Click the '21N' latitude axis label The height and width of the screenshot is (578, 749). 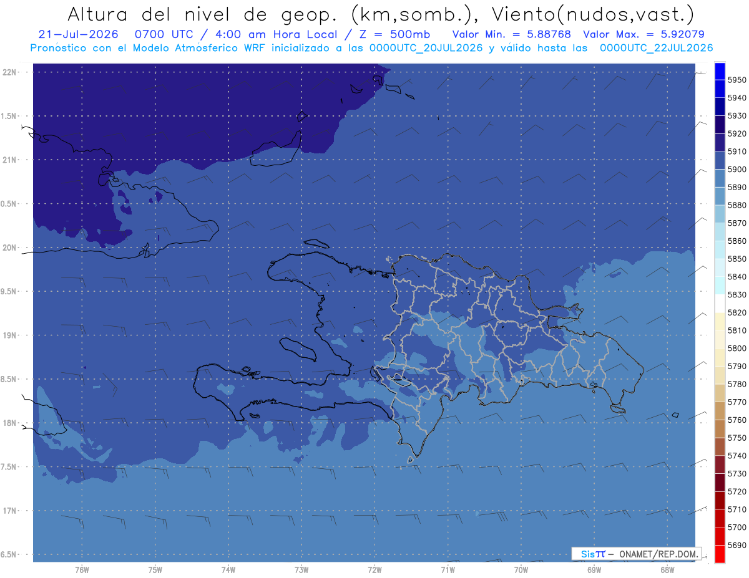10,160
